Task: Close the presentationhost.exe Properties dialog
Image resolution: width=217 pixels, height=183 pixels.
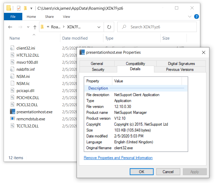Action: click(203, 52)
